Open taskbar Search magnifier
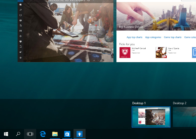 [x=18, y=134]
